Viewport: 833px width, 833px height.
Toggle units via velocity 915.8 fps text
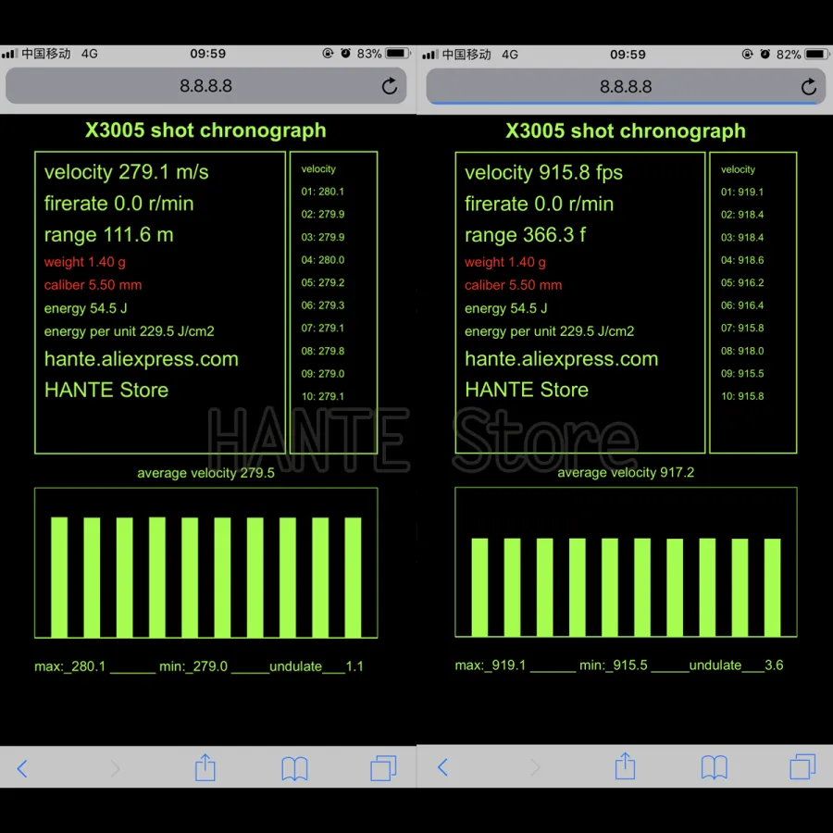(x=543, y=172)
